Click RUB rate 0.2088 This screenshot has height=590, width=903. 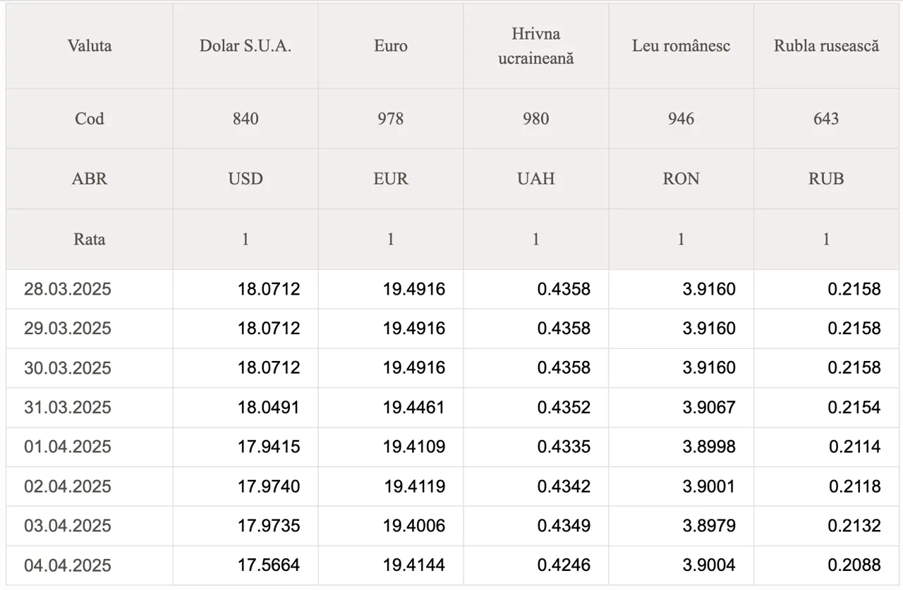point(854,565)
